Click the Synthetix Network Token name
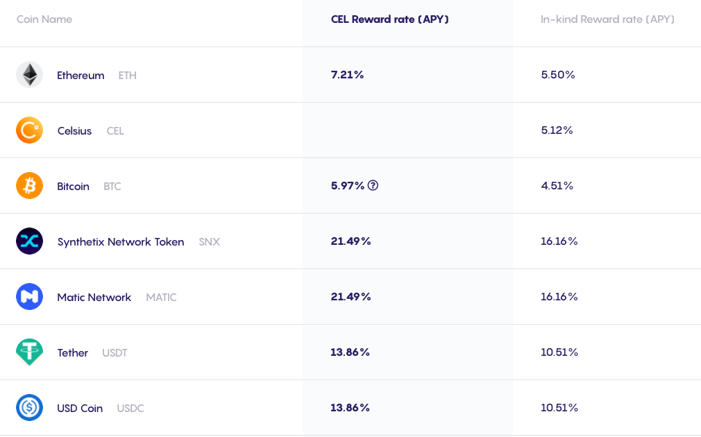Screen dimensions: 701x437 tap(121, 241)
